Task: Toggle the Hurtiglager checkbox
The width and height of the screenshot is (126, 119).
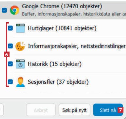Action: coord(10,28)
